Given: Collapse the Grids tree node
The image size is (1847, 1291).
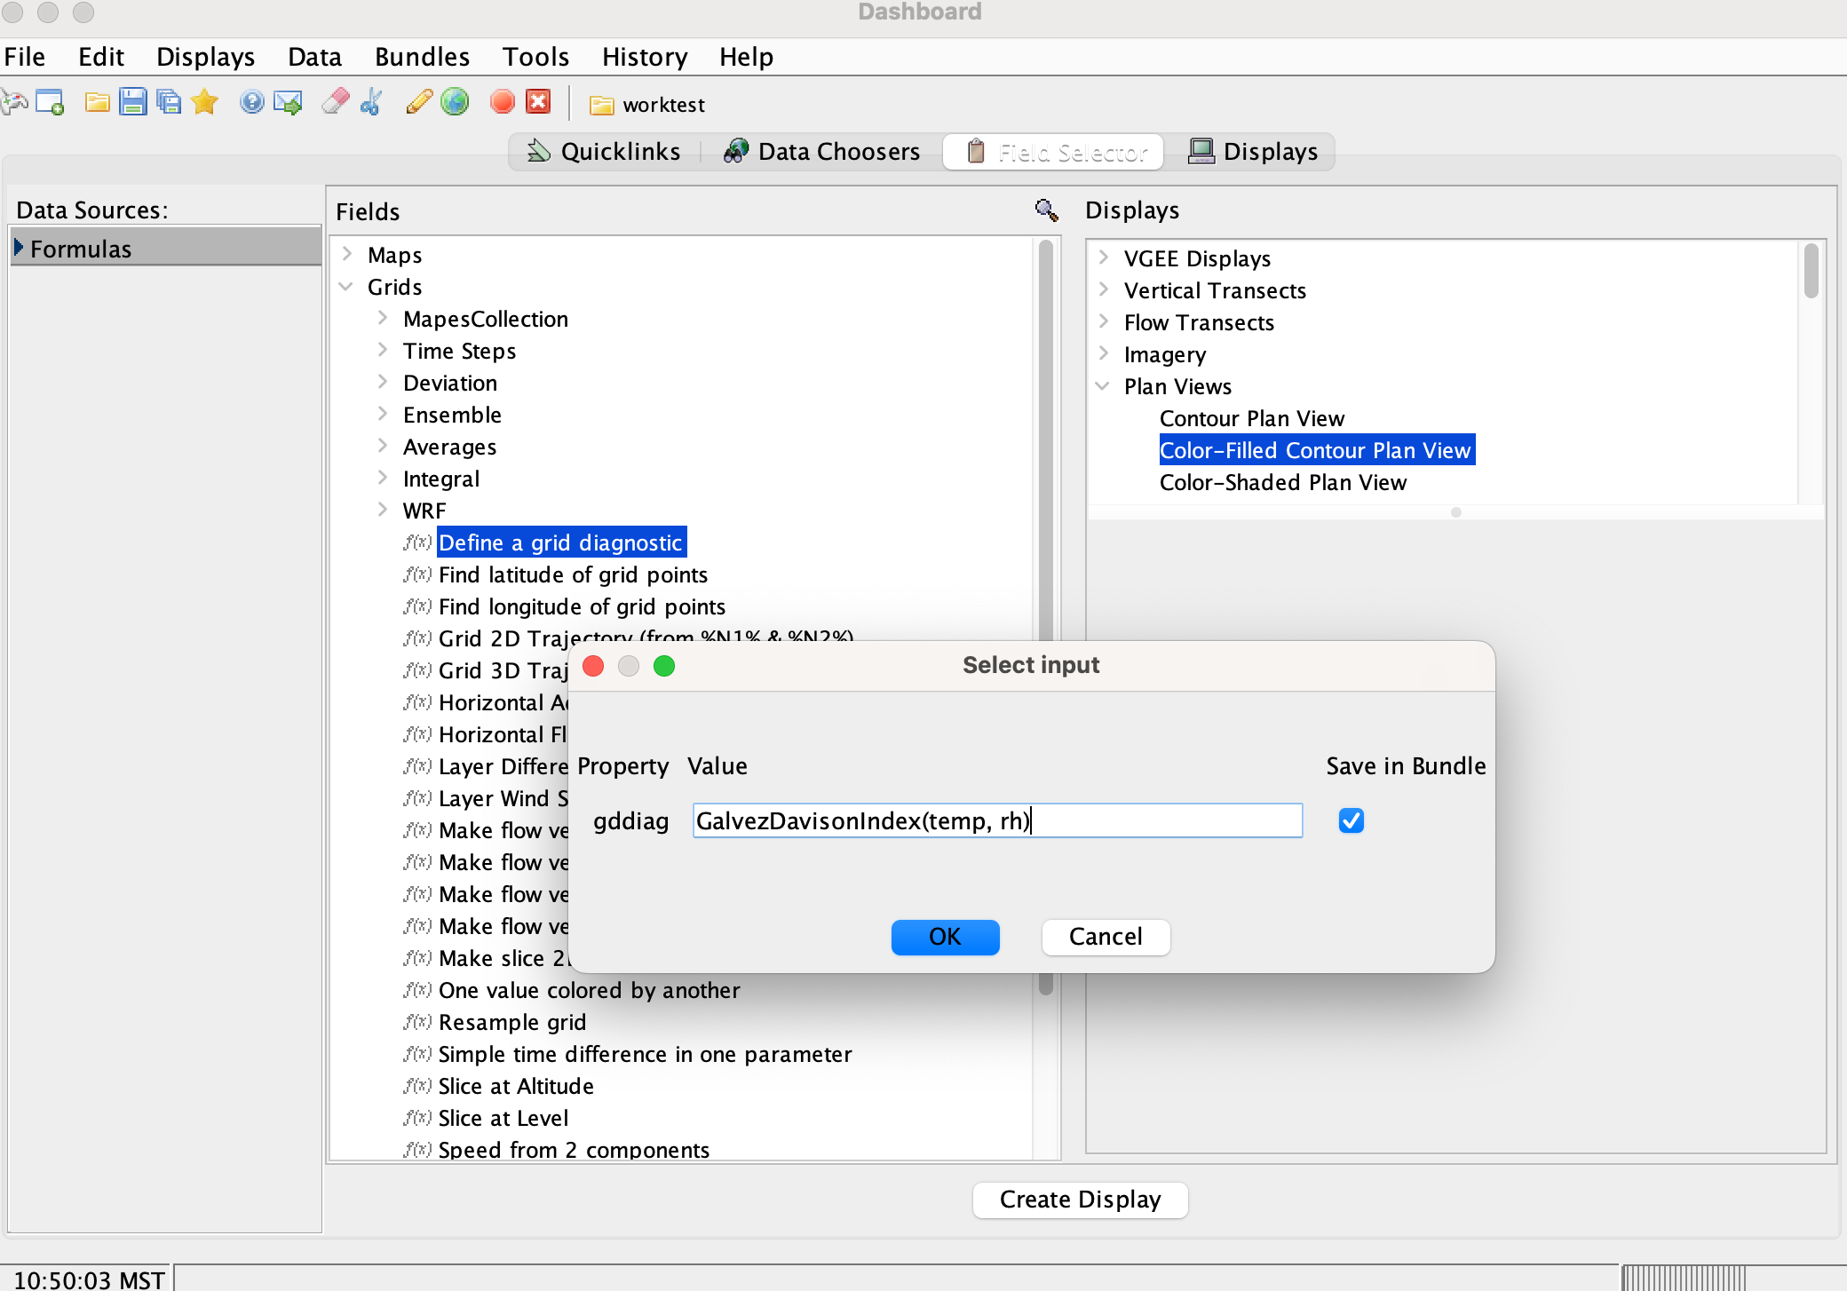Looking at the screenshot, I should (346, 287).
